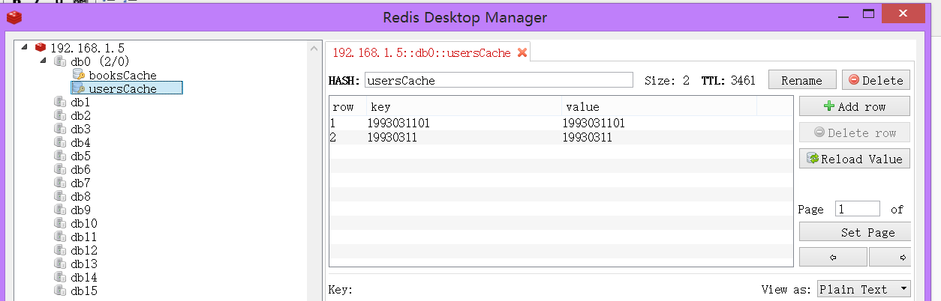
Task: Click the db4 database icon
Action: [59, 142]
